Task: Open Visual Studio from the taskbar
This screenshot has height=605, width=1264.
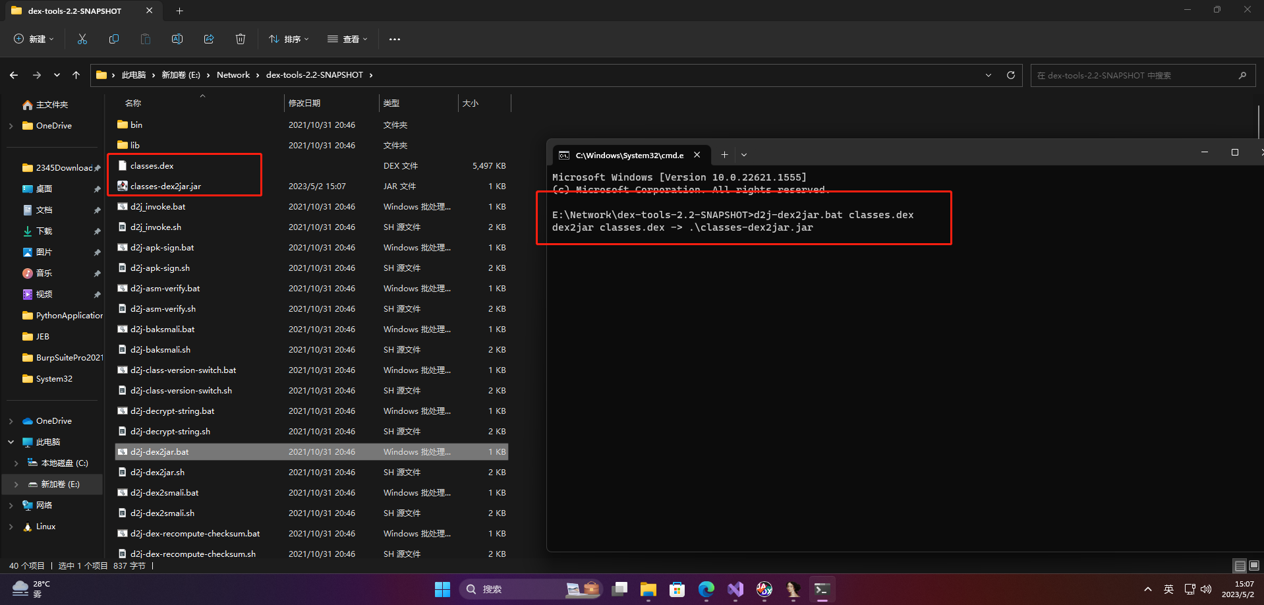Action: (x=735, y=589)
